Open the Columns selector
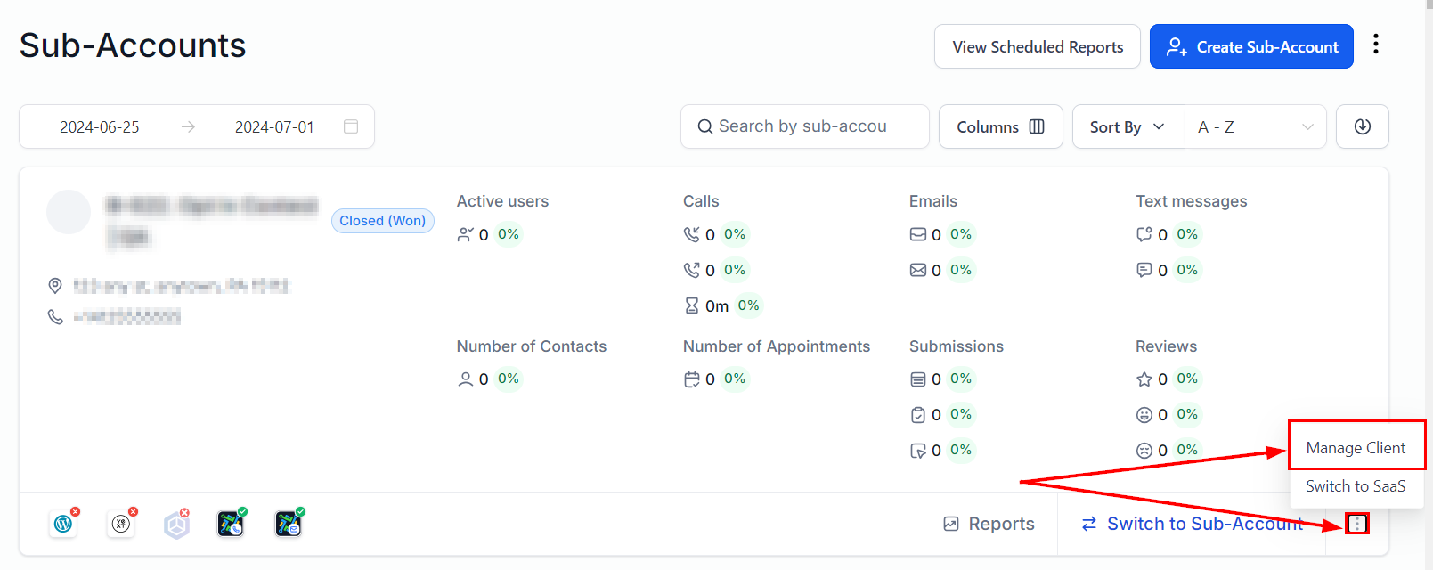This screenshot has width=1433, height=570. pyautogui.click(x=1000, y=126)
